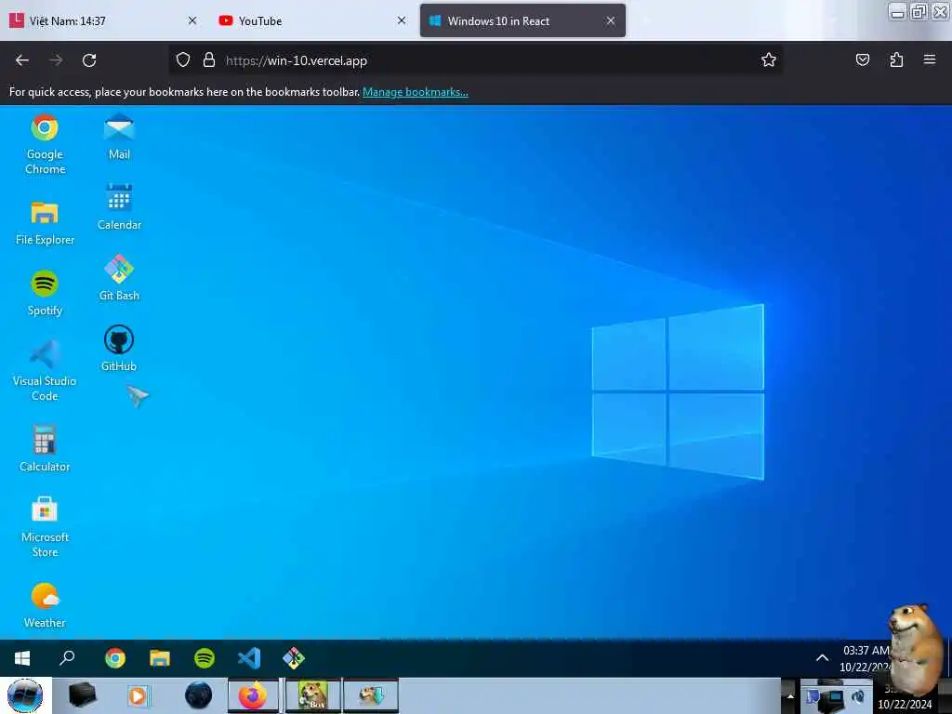Bookmark this page with the star icon
Screen dimensions: 952x714
point(769,60)
